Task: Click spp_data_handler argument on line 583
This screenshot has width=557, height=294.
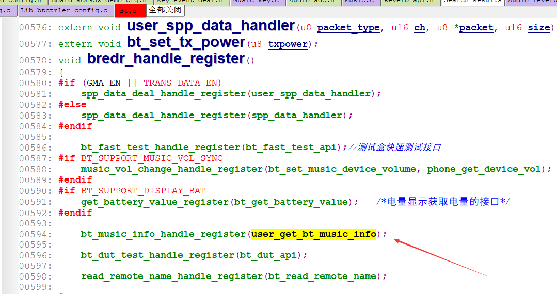Action: [x=297, y=116]
